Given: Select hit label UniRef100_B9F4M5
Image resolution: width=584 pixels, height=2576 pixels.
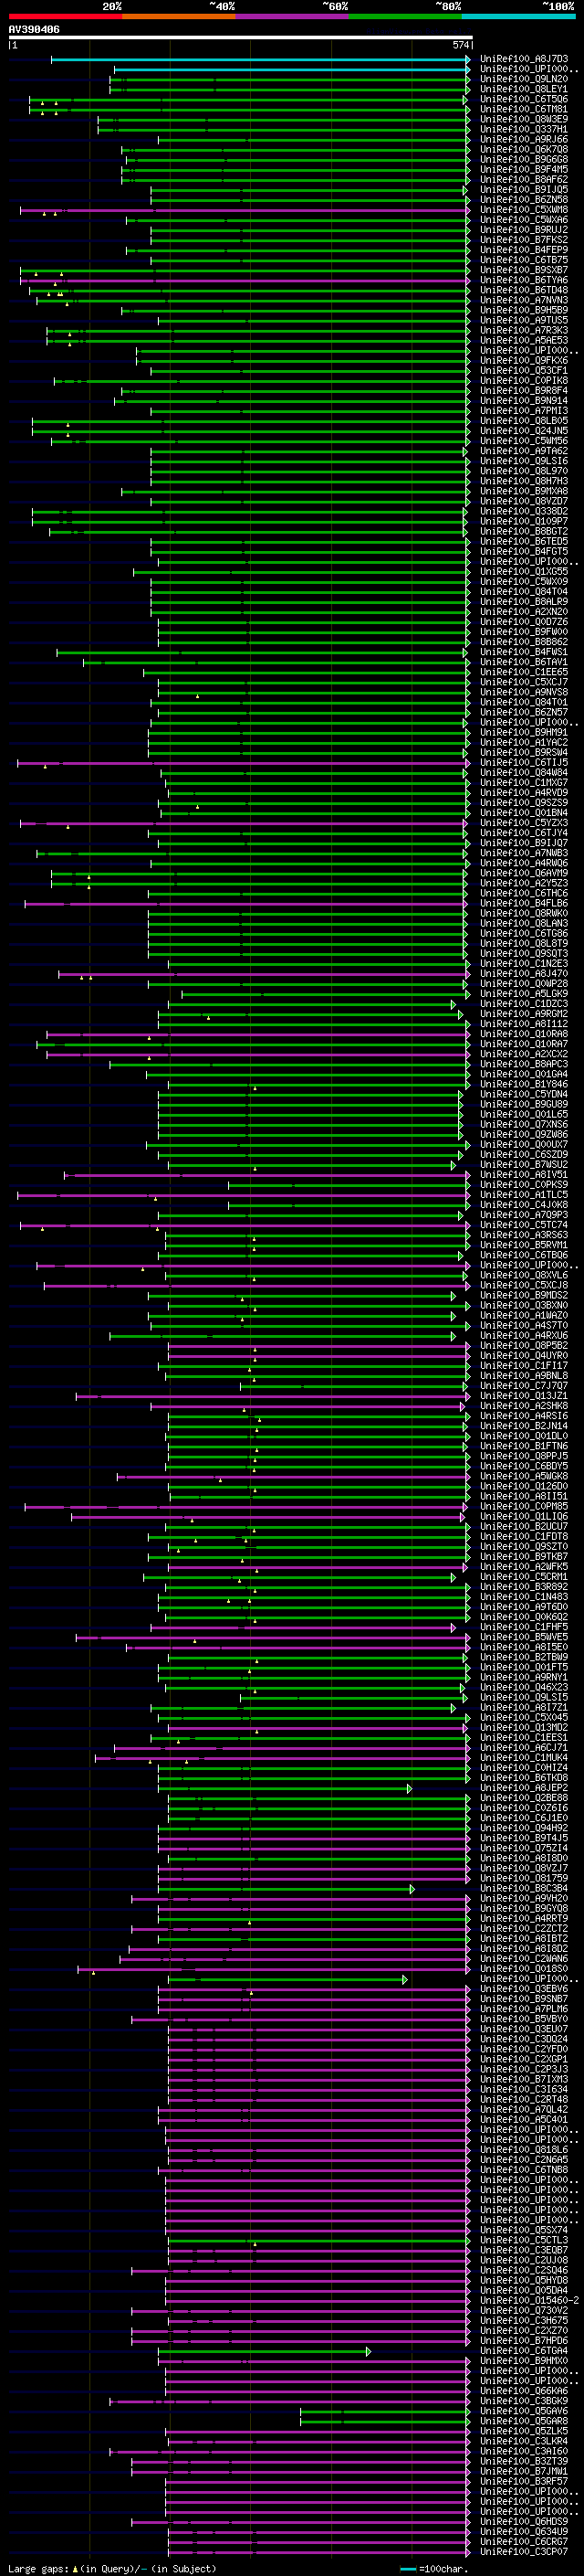Looking at the screenshot, I should point(524,169).
